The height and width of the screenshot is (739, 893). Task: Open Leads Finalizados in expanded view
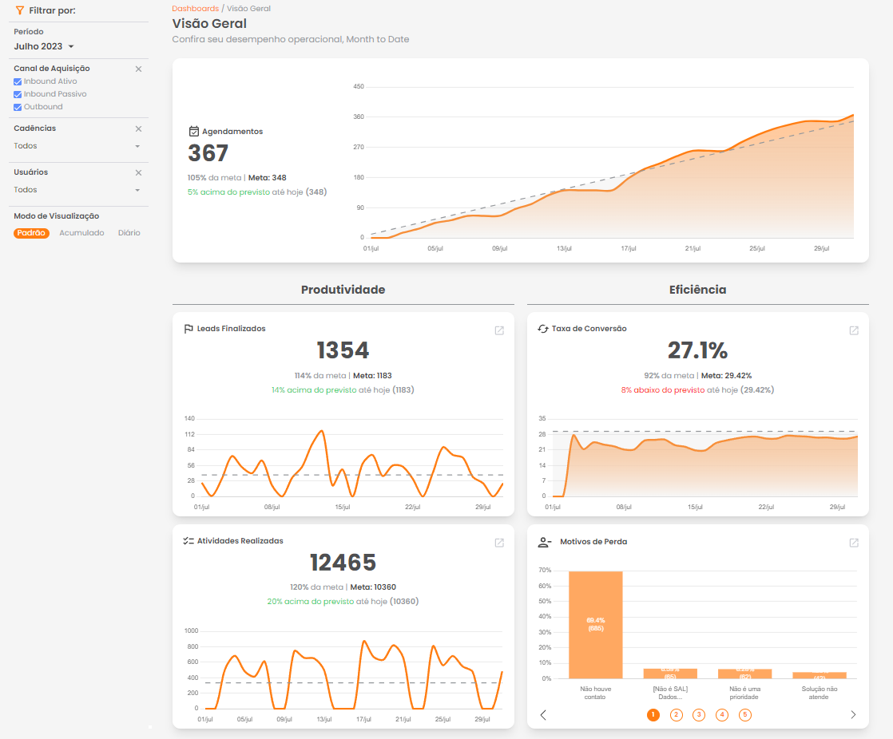499,330
